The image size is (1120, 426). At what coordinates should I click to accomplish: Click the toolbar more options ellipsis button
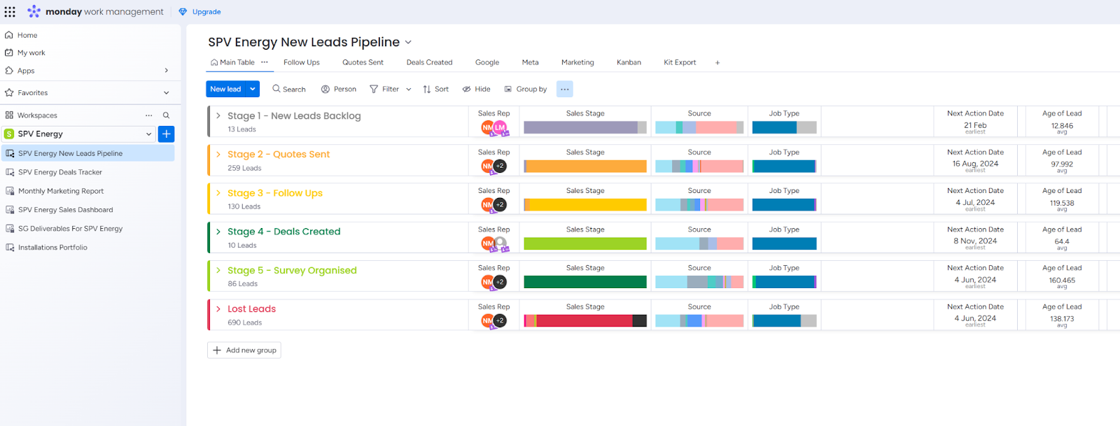pos(564,89)
